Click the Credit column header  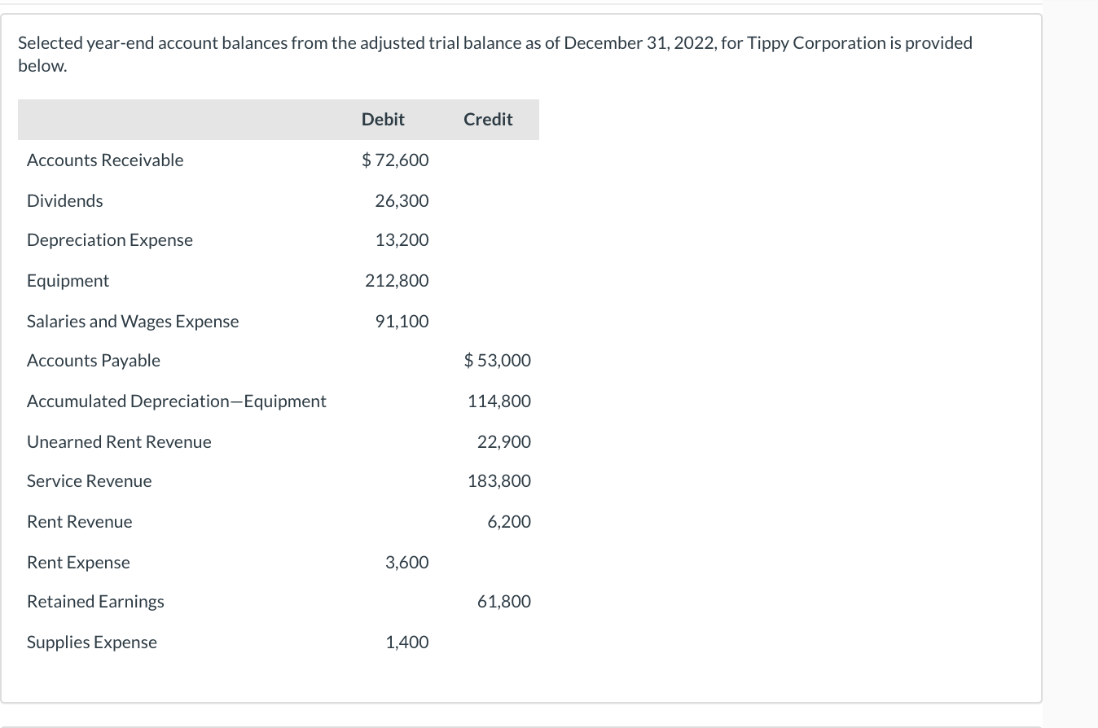[487, 119]
